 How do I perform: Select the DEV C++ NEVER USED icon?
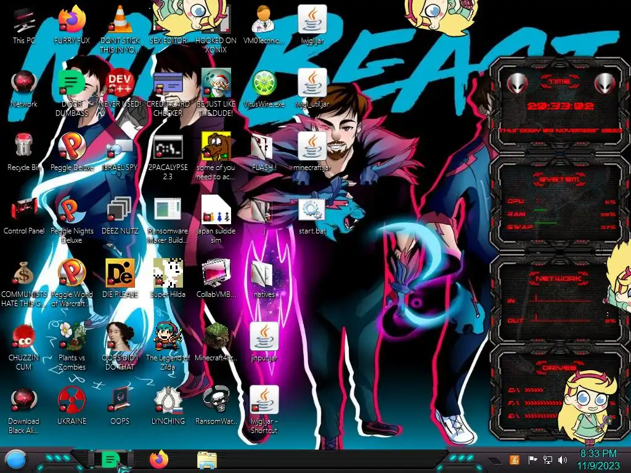tap(120, 83)
